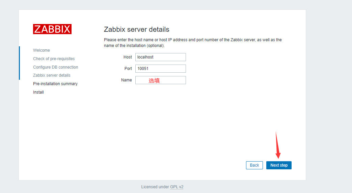Screen dimensions: 352x193
Task: Click the Zabbix server details heading
Action: (137, 29)
